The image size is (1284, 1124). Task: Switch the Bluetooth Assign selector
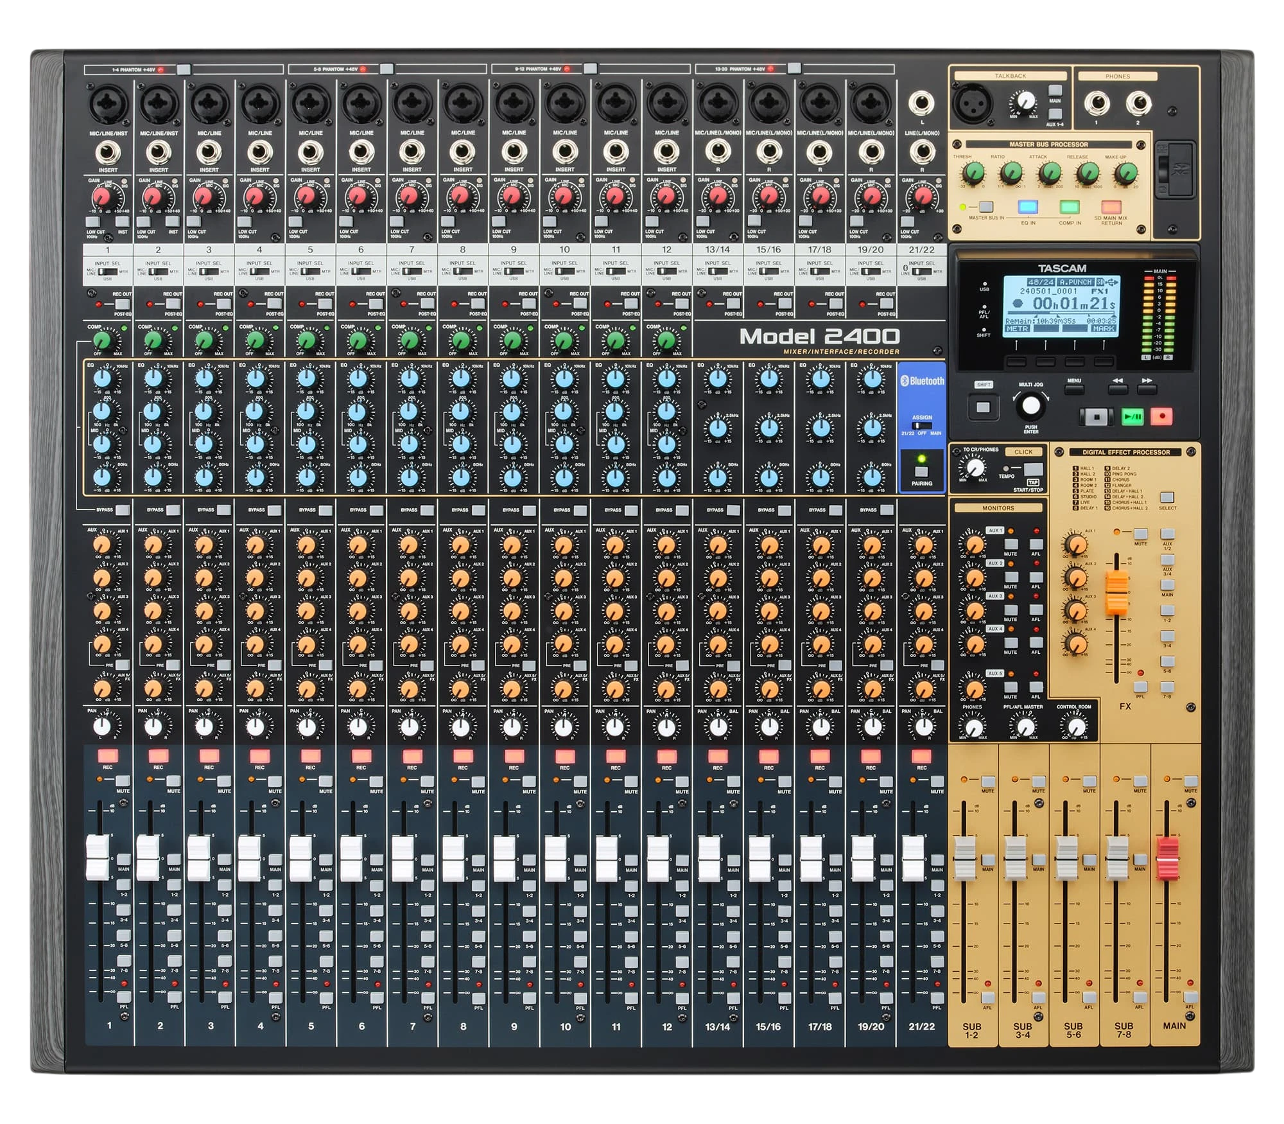point(922,425)
